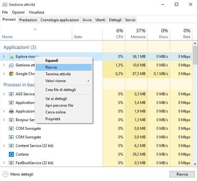Click the Google Chrome icon
The image size is (198, 182).
point(11,74)
